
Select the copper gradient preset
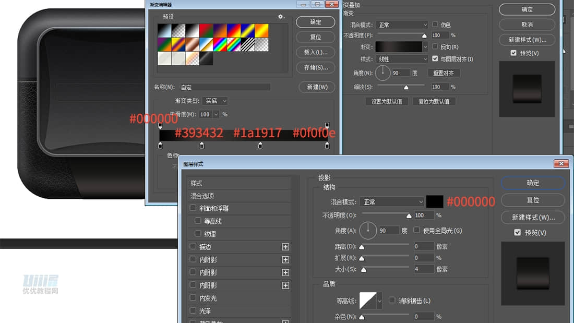click(x=192, y=45)
